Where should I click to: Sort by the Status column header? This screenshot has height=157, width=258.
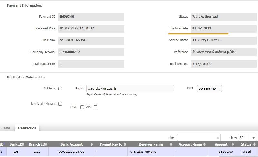tap(246, 144)
